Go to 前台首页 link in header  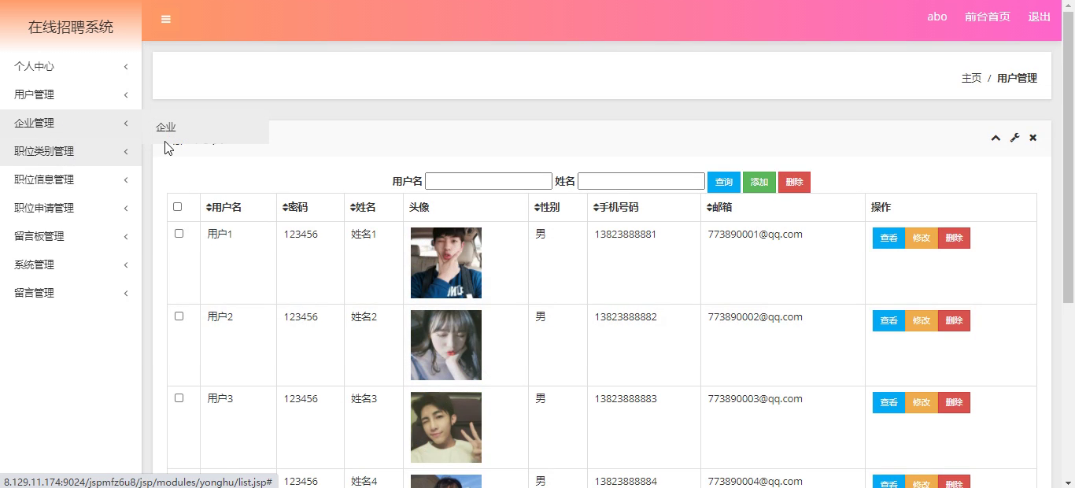(988, 17)
